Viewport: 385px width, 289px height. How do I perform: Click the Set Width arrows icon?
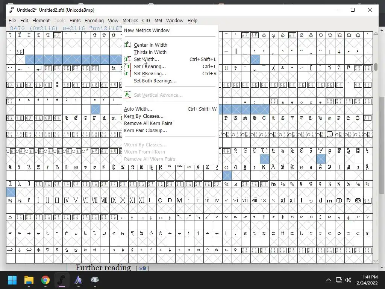coord(127,59)
